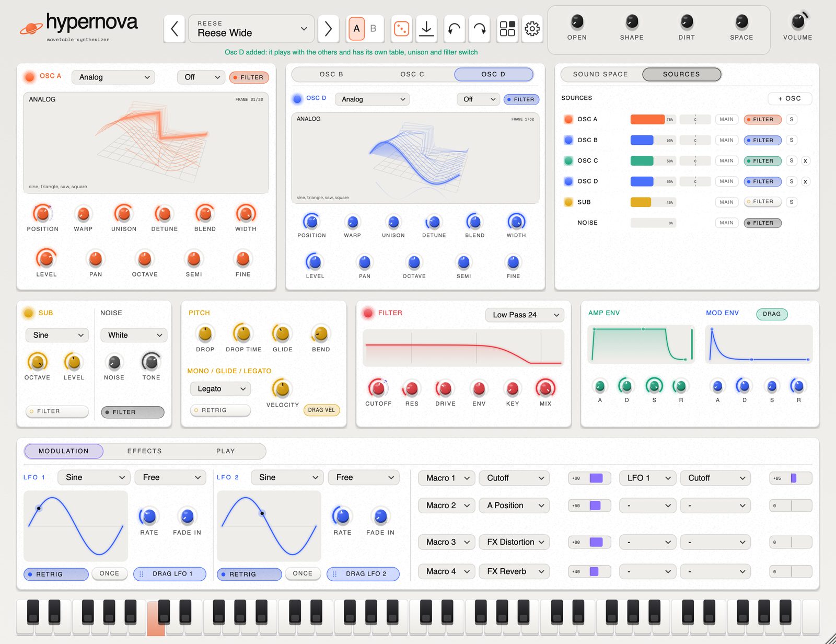The height and width of the screenshot is (644, 836).
Task: Click the DRAG LFO 1 handle button
Action: pyautogui.click(x=170, y=574)
